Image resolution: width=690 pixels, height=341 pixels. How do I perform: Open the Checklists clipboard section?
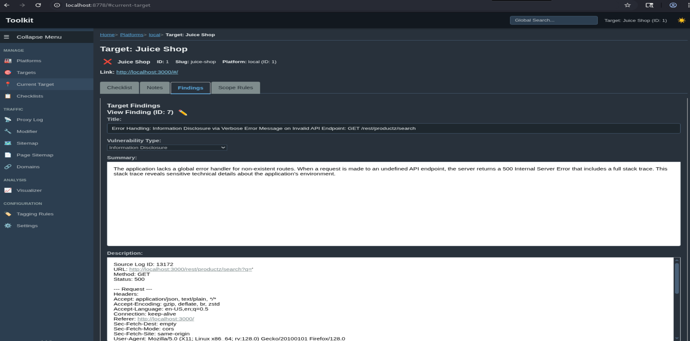tap(30, 96)
